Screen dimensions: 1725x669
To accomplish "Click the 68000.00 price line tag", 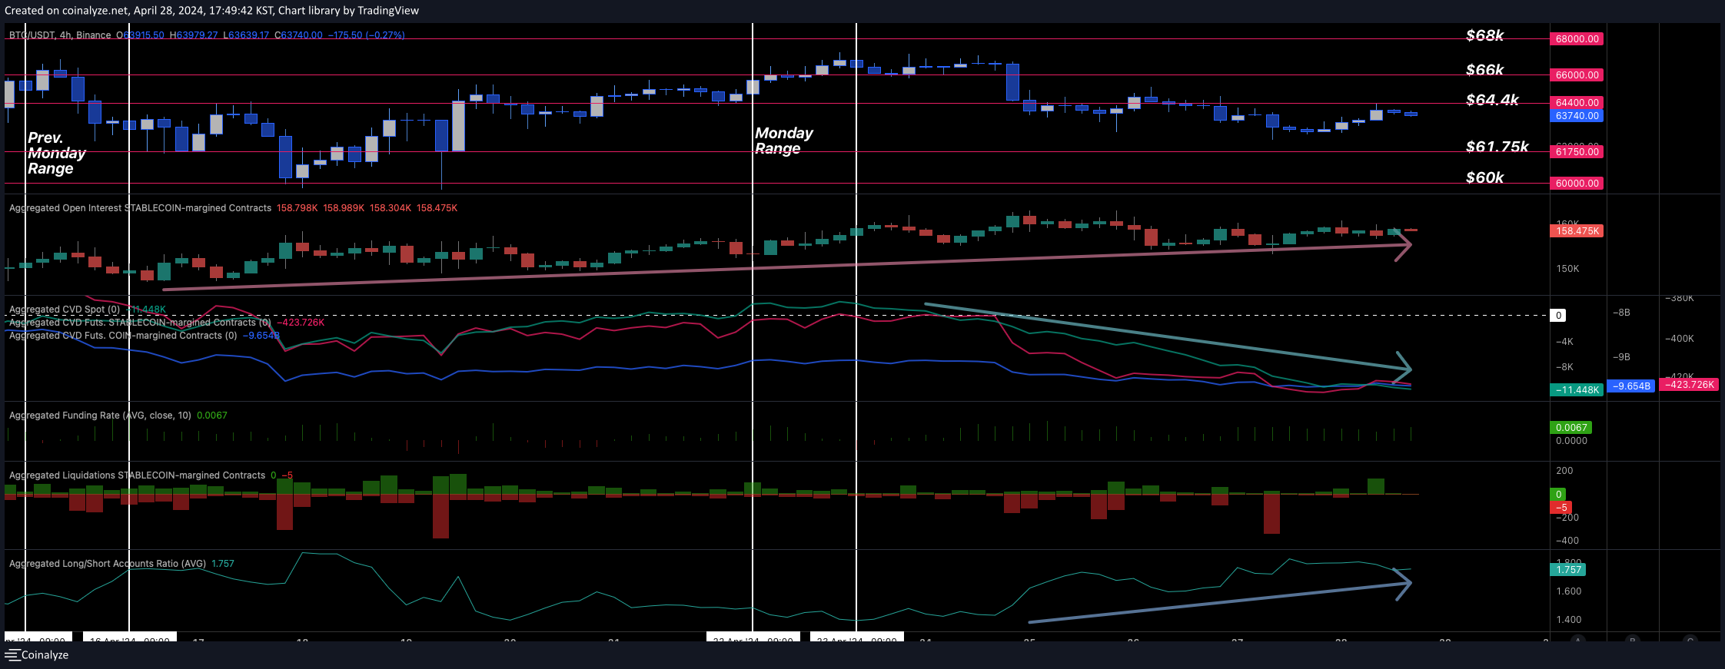I will pos(1577,39).
